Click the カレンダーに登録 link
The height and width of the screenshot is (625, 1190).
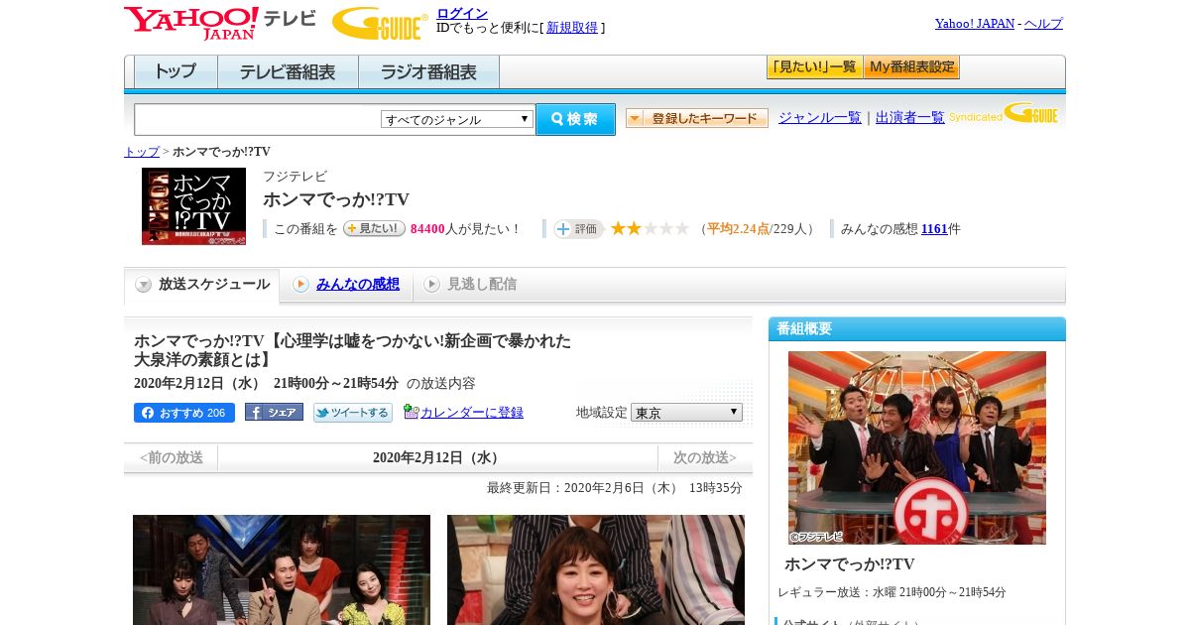coord(472,413)
